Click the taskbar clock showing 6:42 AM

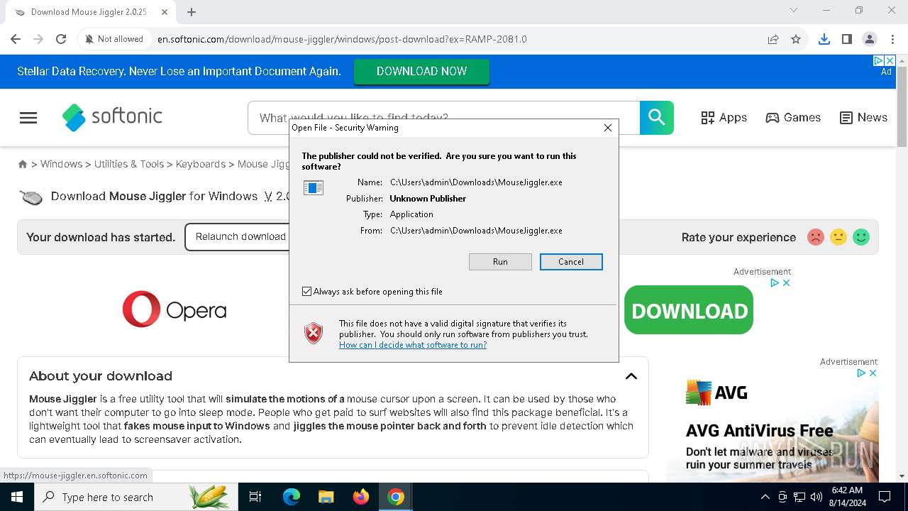click(847, 497)
